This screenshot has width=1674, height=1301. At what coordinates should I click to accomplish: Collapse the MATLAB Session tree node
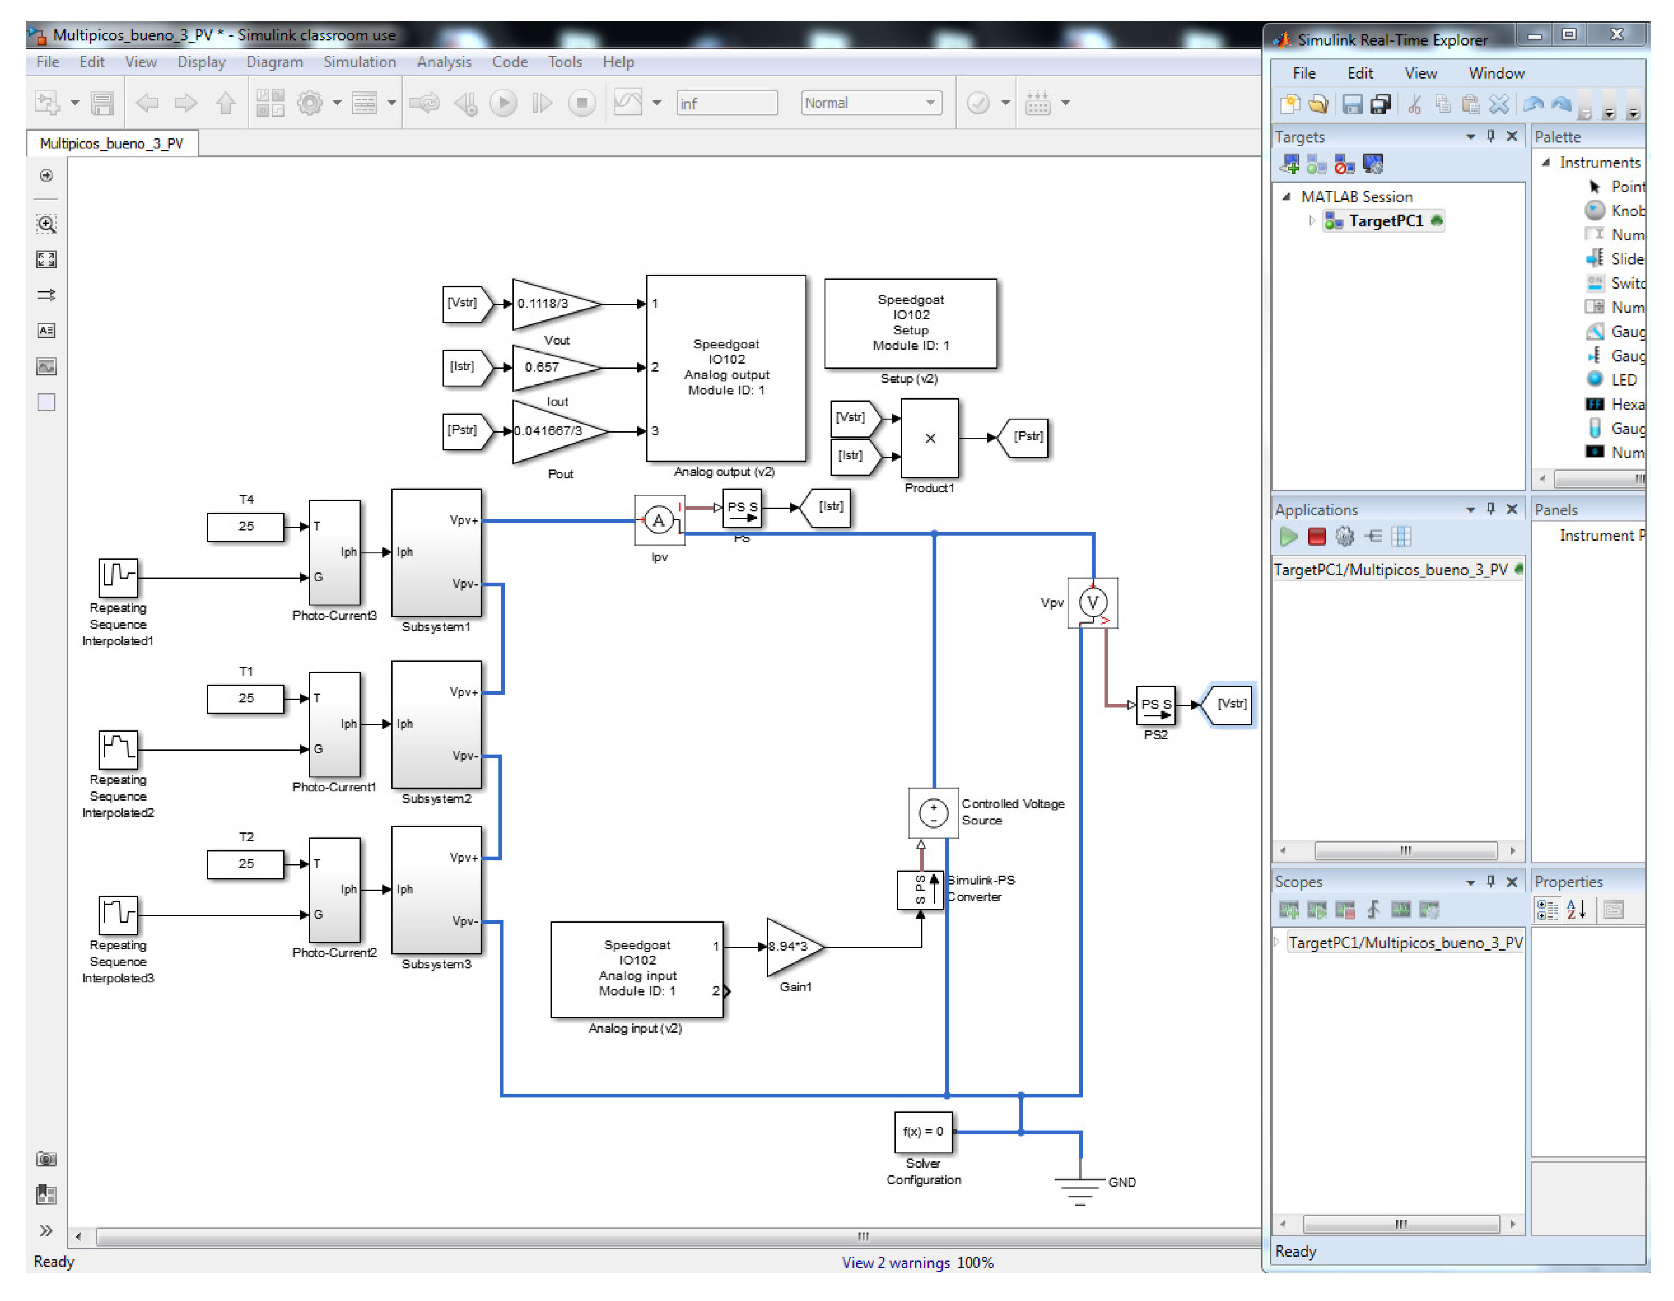tap(1286, 197)
